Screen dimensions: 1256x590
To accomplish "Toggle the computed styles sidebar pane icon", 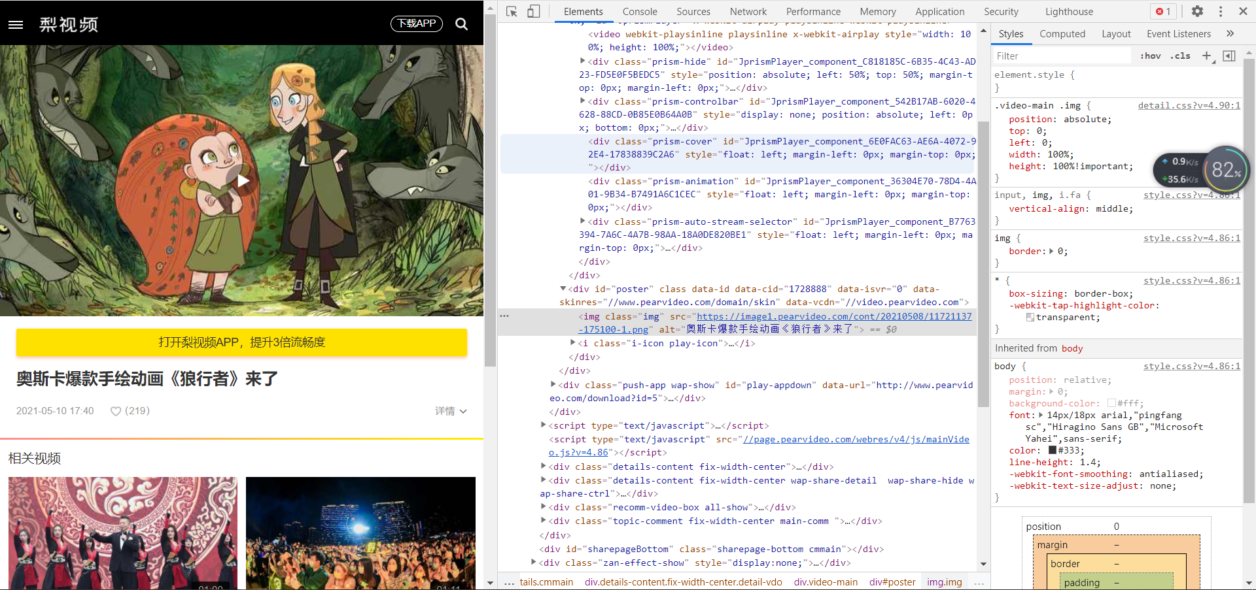I will (1229, 56).
